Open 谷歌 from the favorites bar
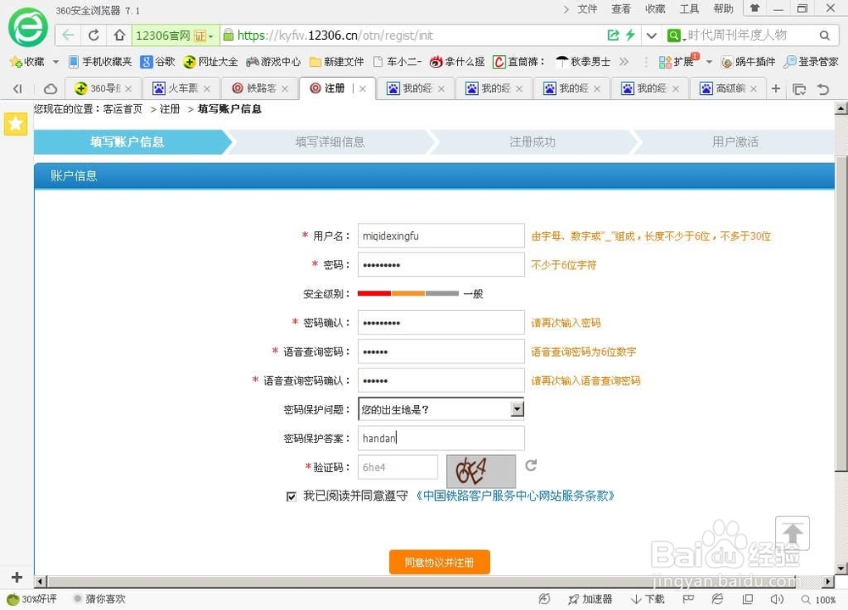 [x=158, y=61]
